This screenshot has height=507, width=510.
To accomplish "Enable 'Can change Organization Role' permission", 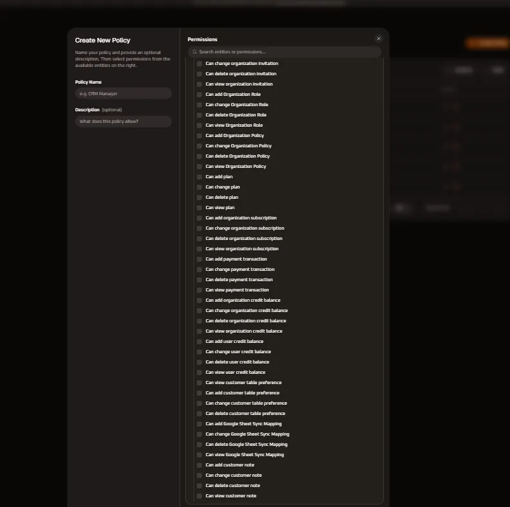I will point(199,105).
